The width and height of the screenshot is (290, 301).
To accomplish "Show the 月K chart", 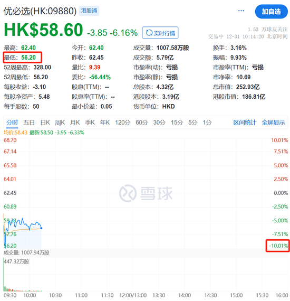I will pyautogui.click(x=75, y=123).
